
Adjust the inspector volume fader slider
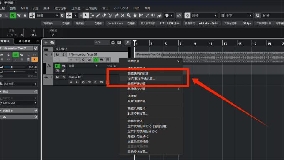(12, 67)
